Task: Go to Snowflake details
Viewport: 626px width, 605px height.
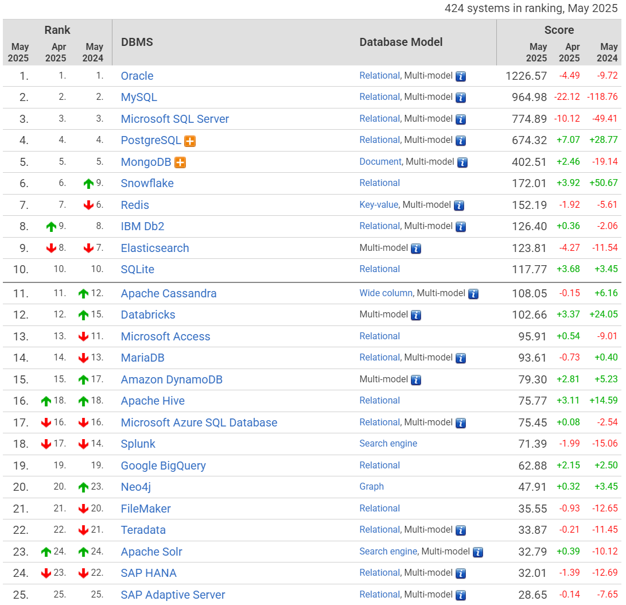Action: [x=147, y=183]
